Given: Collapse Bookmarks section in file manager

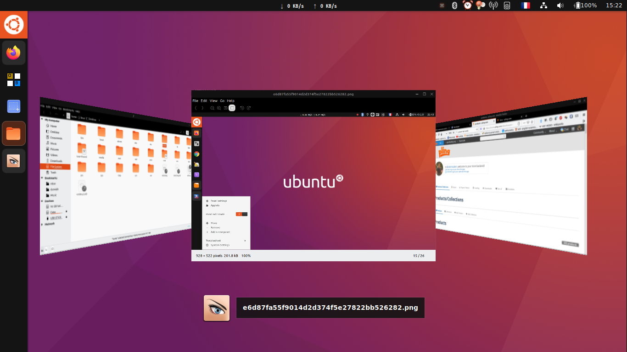Looking at the screenshot, I should click(x=42, y=178).
